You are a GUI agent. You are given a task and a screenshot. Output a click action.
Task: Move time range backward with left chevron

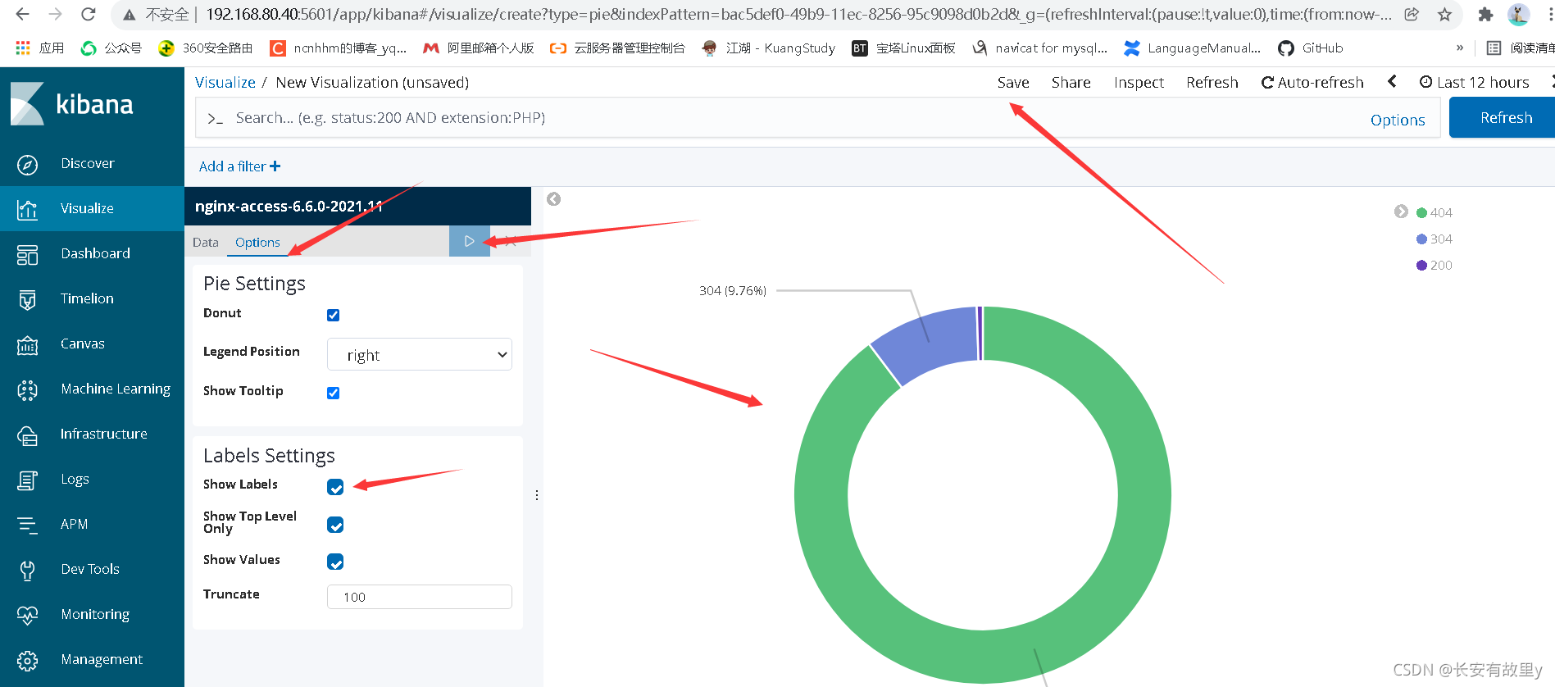[1392, 81]
